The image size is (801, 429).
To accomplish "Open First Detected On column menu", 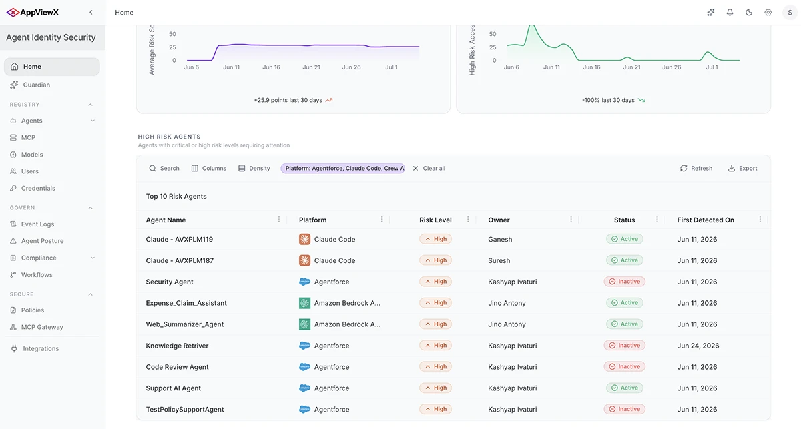I will (x=760, y=220).
